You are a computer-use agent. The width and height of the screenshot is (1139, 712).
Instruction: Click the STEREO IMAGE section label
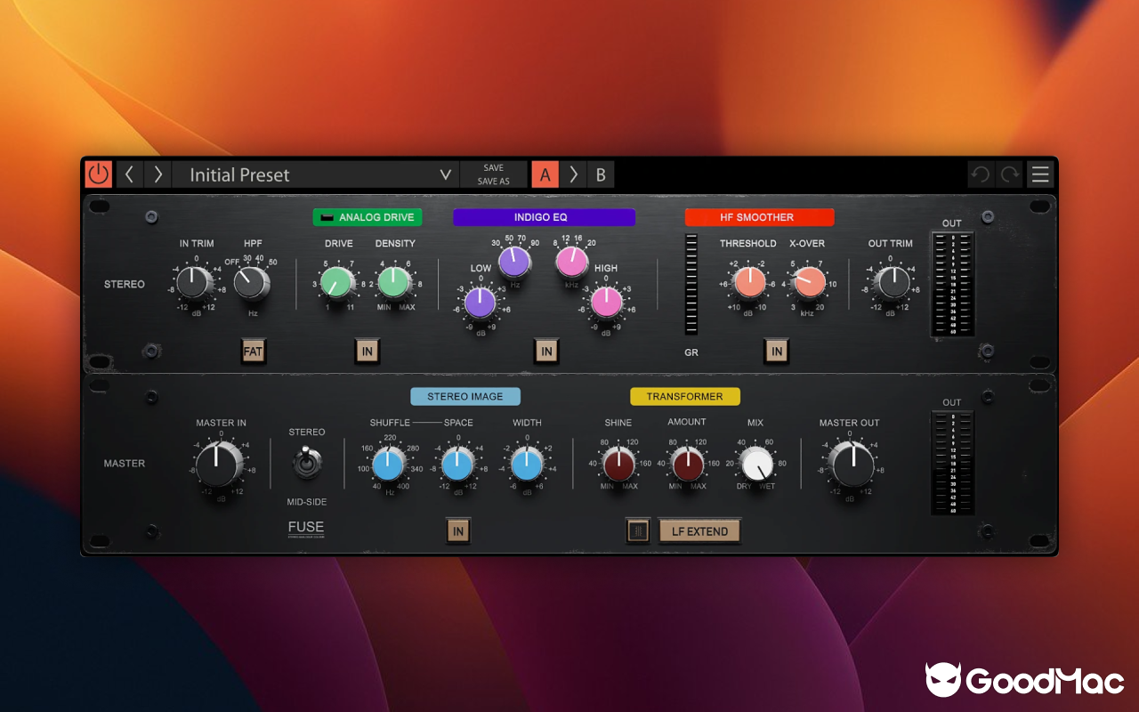point(465,396)
